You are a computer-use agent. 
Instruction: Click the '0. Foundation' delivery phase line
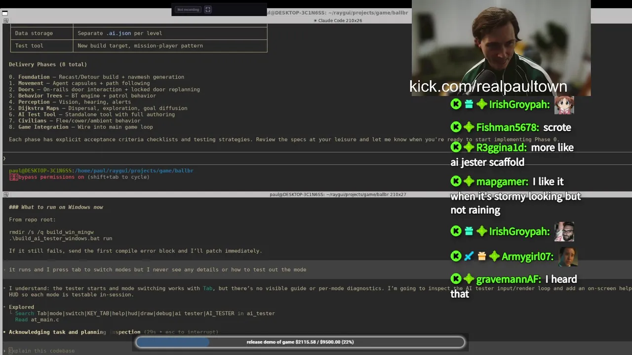pos(96,77)
